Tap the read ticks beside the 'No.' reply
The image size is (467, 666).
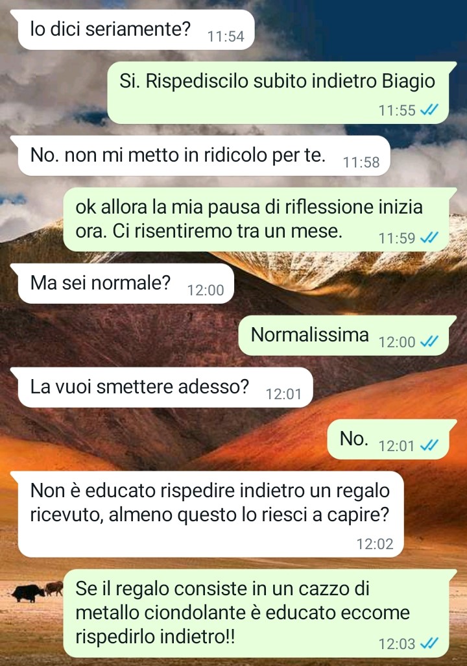point(429,445)
